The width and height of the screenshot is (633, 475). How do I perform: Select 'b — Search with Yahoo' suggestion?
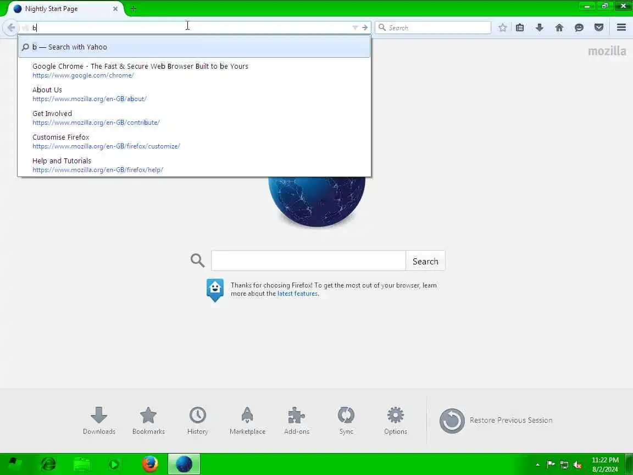[194, 47]
